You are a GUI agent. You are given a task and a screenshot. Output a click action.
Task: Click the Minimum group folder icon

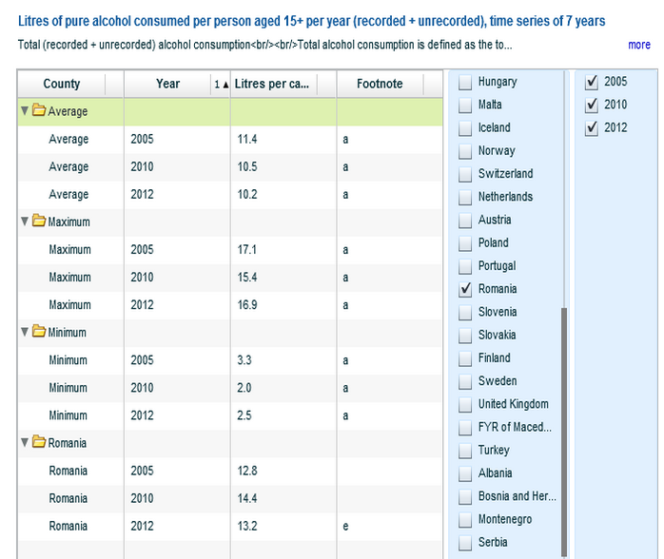39,333
